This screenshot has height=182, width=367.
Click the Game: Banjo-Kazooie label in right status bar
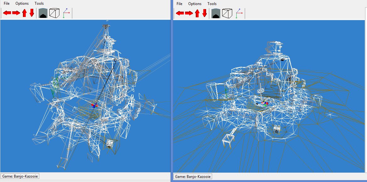(x=193, y=177)
